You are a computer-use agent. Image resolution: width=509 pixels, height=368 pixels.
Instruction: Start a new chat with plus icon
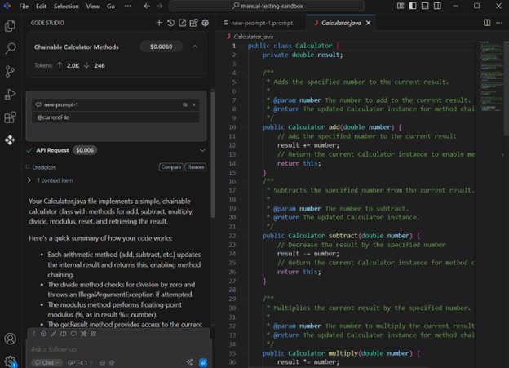click(x=159, y=23)
